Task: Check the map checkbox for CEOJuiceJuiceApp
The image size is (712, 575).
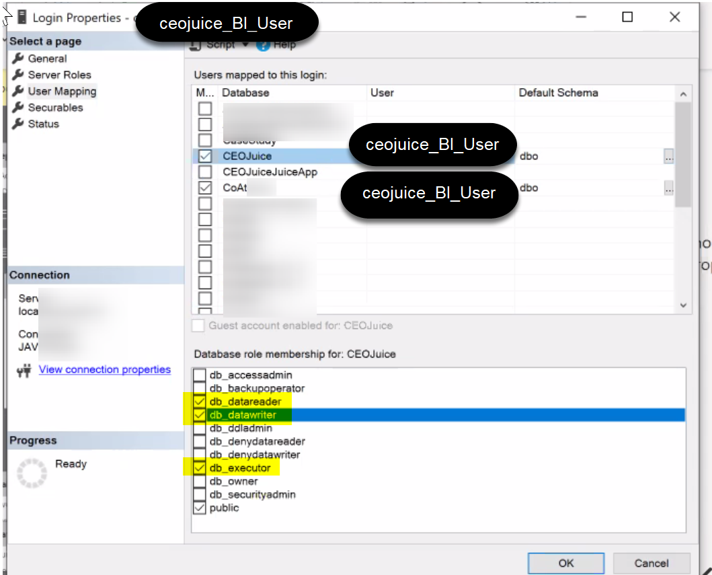Action: 205,172
